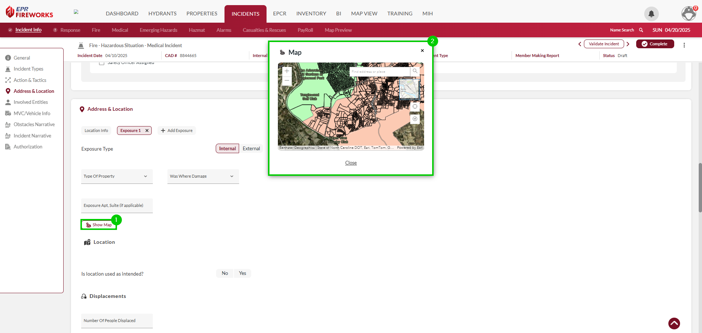Choose Yes for location used as intended
Image resolution: width=702 pixels, height=333 pixels.
pos(242,273)
